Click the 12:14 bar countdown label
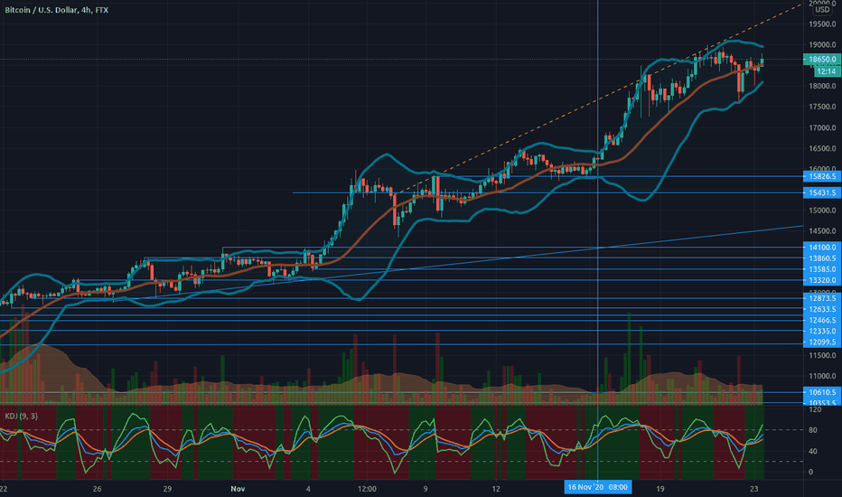 pos(826,70)
